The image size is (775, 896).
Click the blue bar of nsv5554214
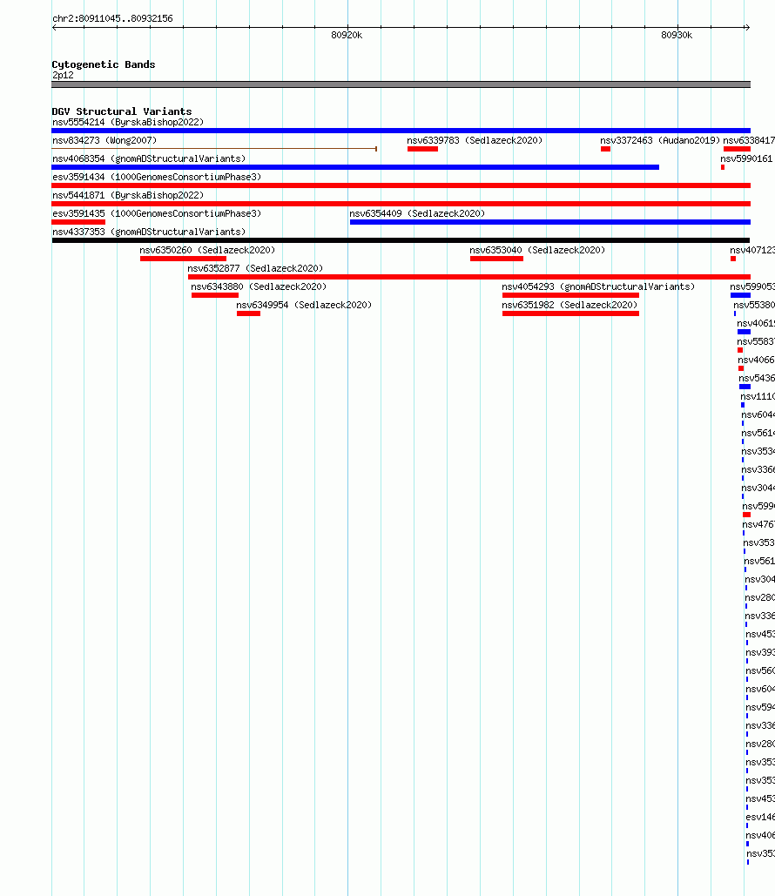click(x=401, y=131)
